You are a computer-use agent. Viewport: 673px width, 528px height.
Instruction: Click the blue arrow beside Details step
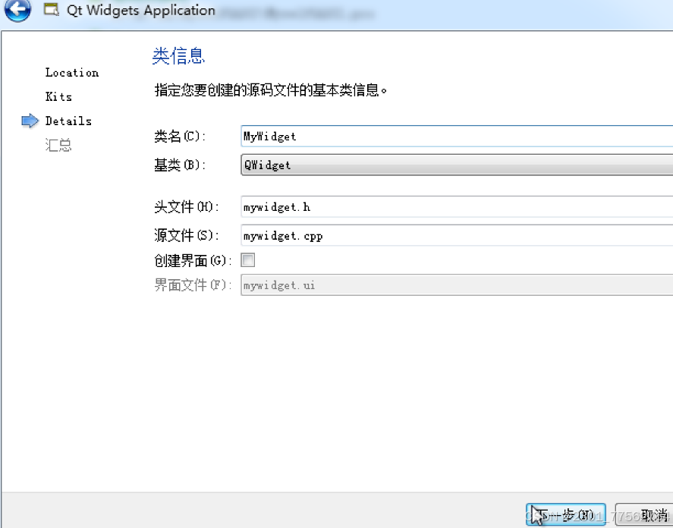point(30,121)
